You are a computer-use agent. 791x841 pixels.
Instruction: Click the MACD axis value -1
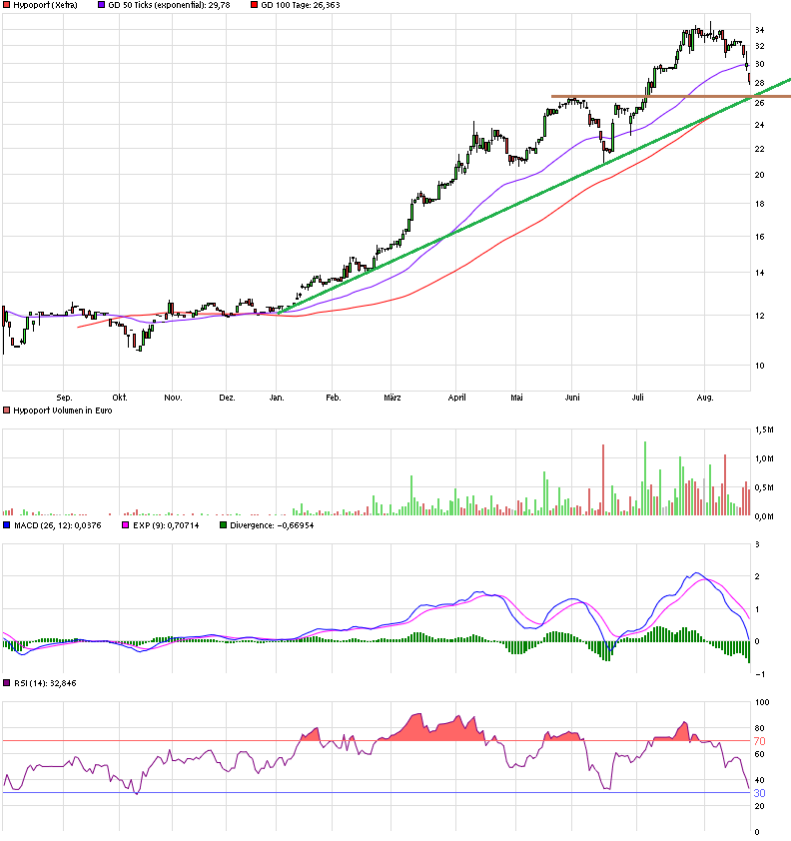pyautogui.click(x=759, y=674)
